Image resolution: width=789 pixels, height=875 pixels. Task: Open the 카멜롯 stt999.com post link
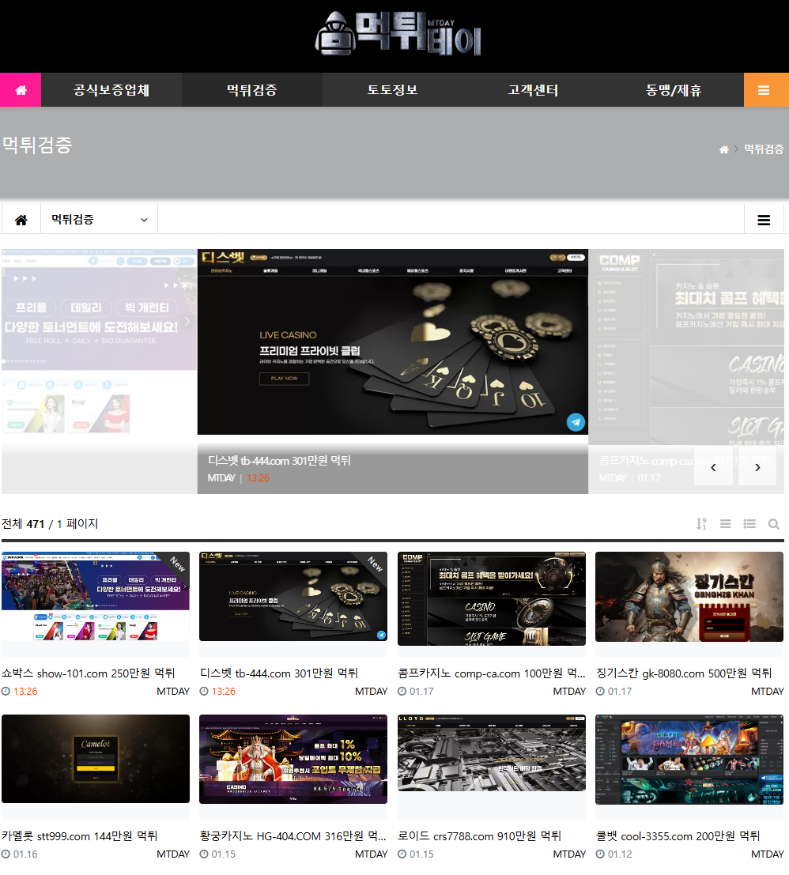tap(80, 836)
